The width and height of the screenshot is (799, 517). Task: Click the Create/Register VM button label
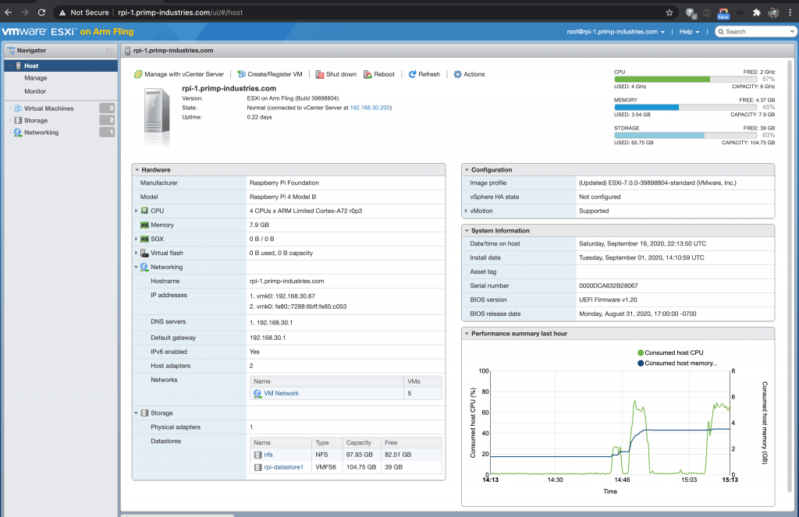tap(275, 74)
